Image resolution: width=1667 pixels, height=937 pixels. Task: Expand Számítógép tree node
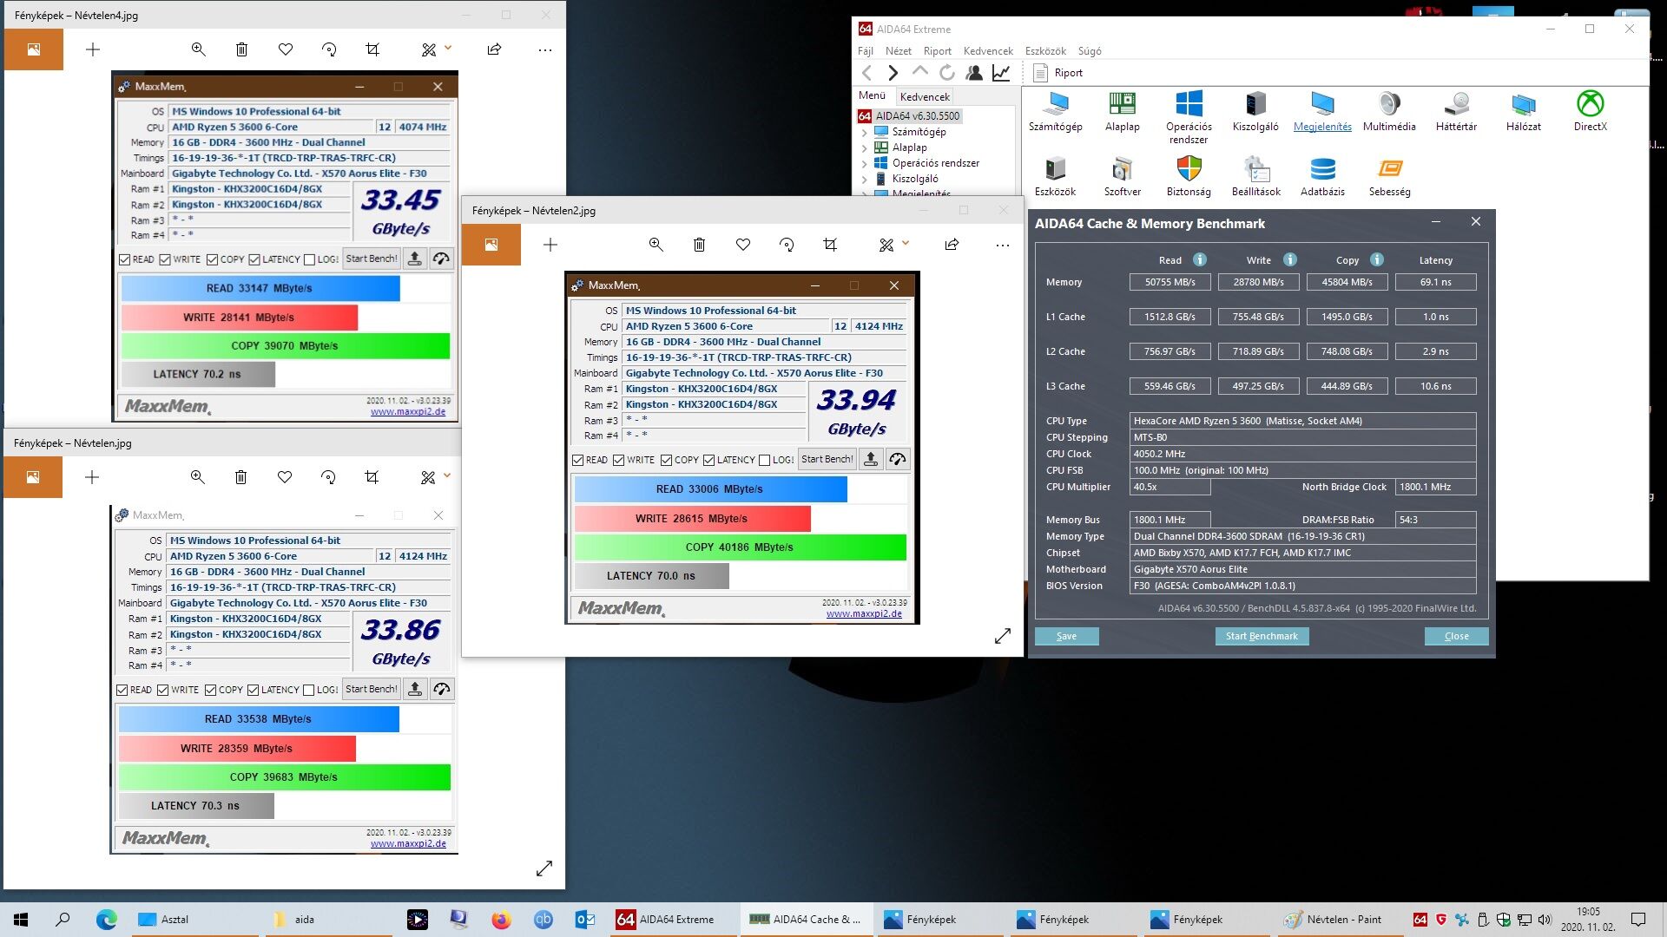(865, 132)
